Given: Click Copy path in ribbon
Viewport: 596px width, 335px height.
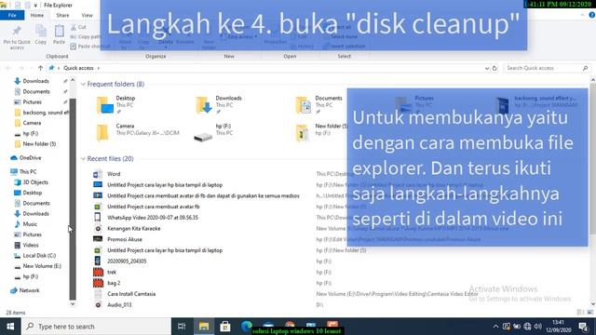Looking at the screenshot, I should coord(85,37).
